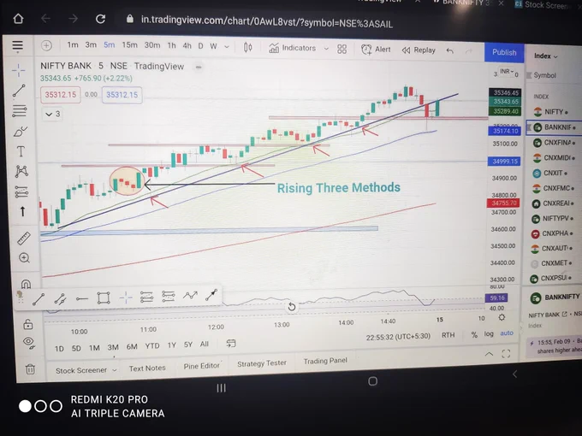The width and height of the screenshot is (582, 436).
Task: Activate the zoom in magnifier tool
Action: pyautogui.click(x=25, y=257)
